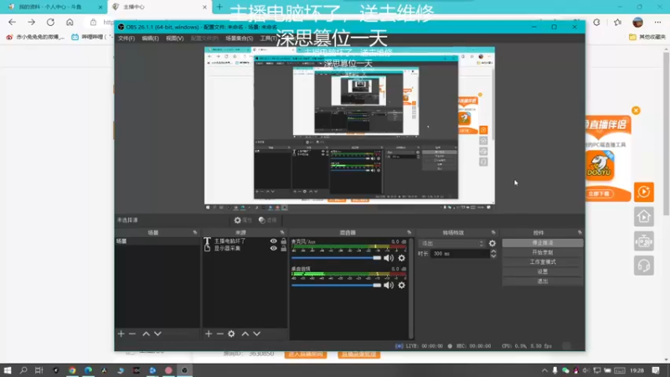
Task: Open OBS 设置 settings button
Action: pyautogui.click(x=543, y=271)
